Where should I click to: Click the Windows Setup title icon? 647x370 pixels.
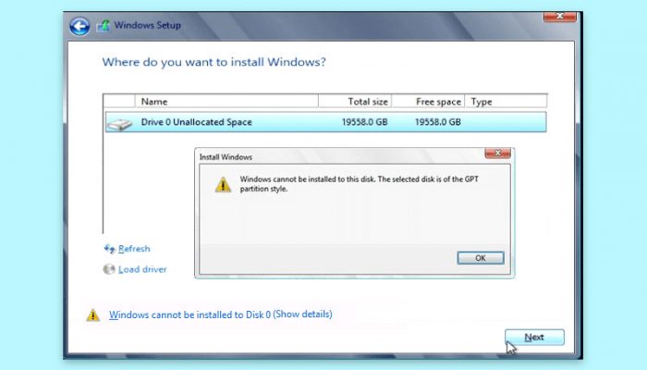104,26
